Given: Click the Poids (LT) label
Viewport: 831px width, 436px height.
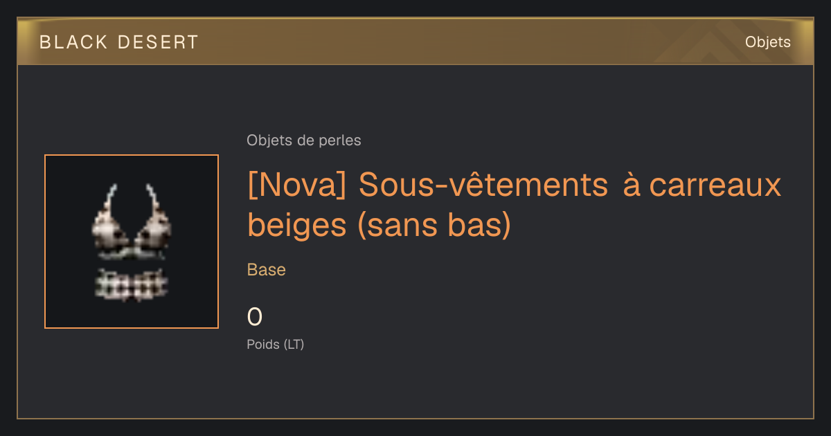Looking at the screenshot, I should pyautogui.click(x=276, y=344).
